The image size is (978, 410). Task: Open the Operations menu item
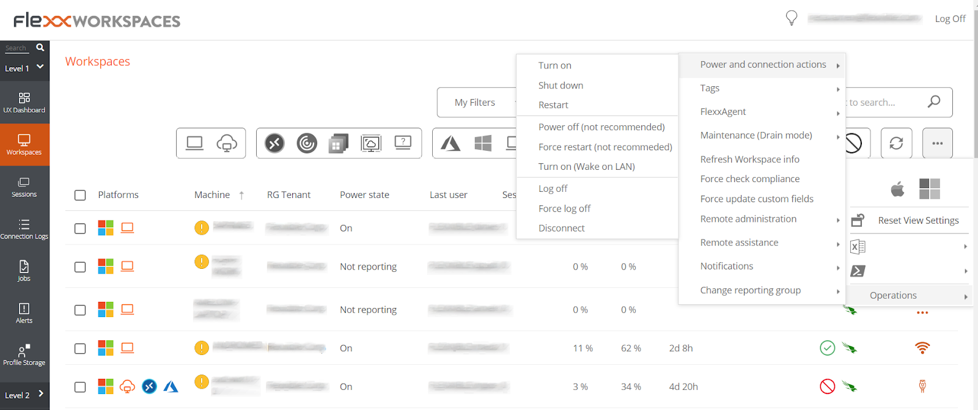pos(910,296)
